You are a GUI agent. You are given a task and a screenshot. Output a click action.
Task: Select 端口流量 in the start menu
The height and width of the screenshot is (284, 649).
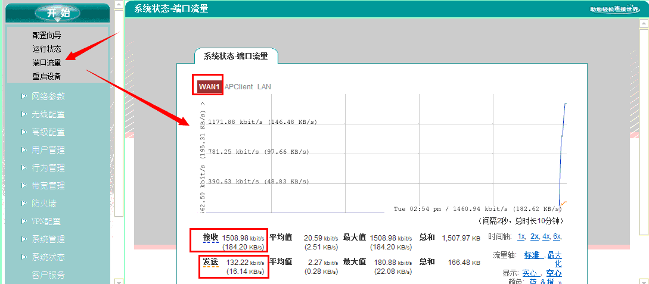tap(46, 63)
